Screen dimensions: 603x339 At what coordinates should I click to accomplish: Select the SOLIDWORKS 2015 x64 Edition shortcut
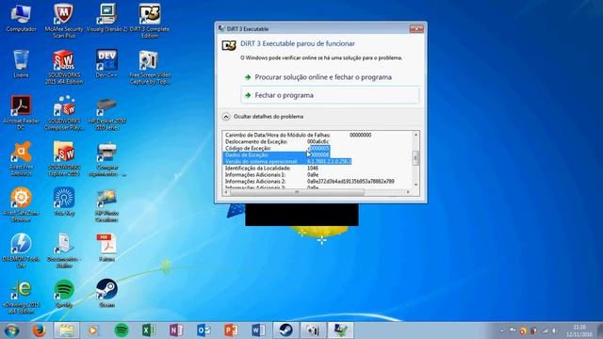click(64, 67)
